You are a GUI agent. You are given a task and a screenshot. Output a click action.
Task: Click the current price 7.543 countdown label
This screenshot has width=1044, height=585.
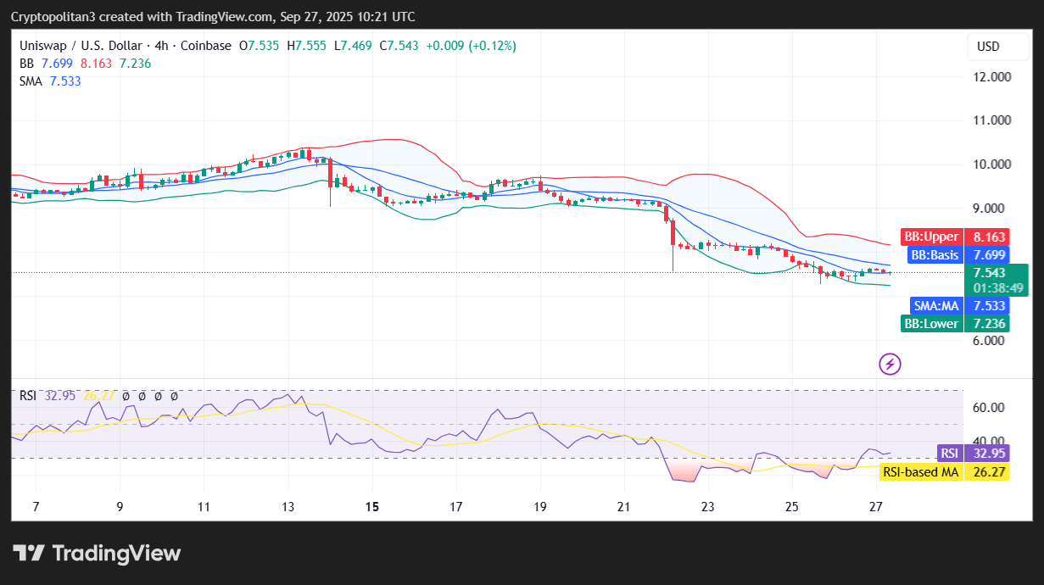pyautogui.click(x=996, y=280)
